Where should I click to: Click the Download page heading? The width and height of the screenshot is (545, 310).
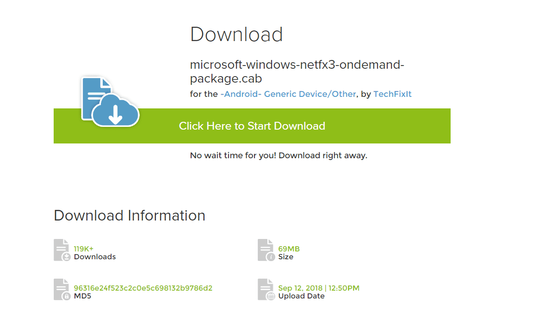click(236, 35)
